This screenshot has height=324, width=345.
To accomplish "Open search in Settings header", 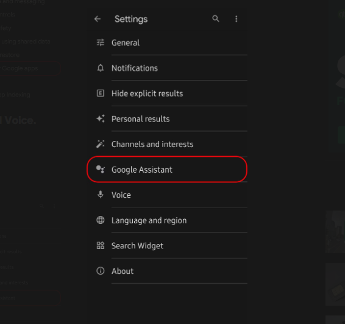I will click(216, 19).
